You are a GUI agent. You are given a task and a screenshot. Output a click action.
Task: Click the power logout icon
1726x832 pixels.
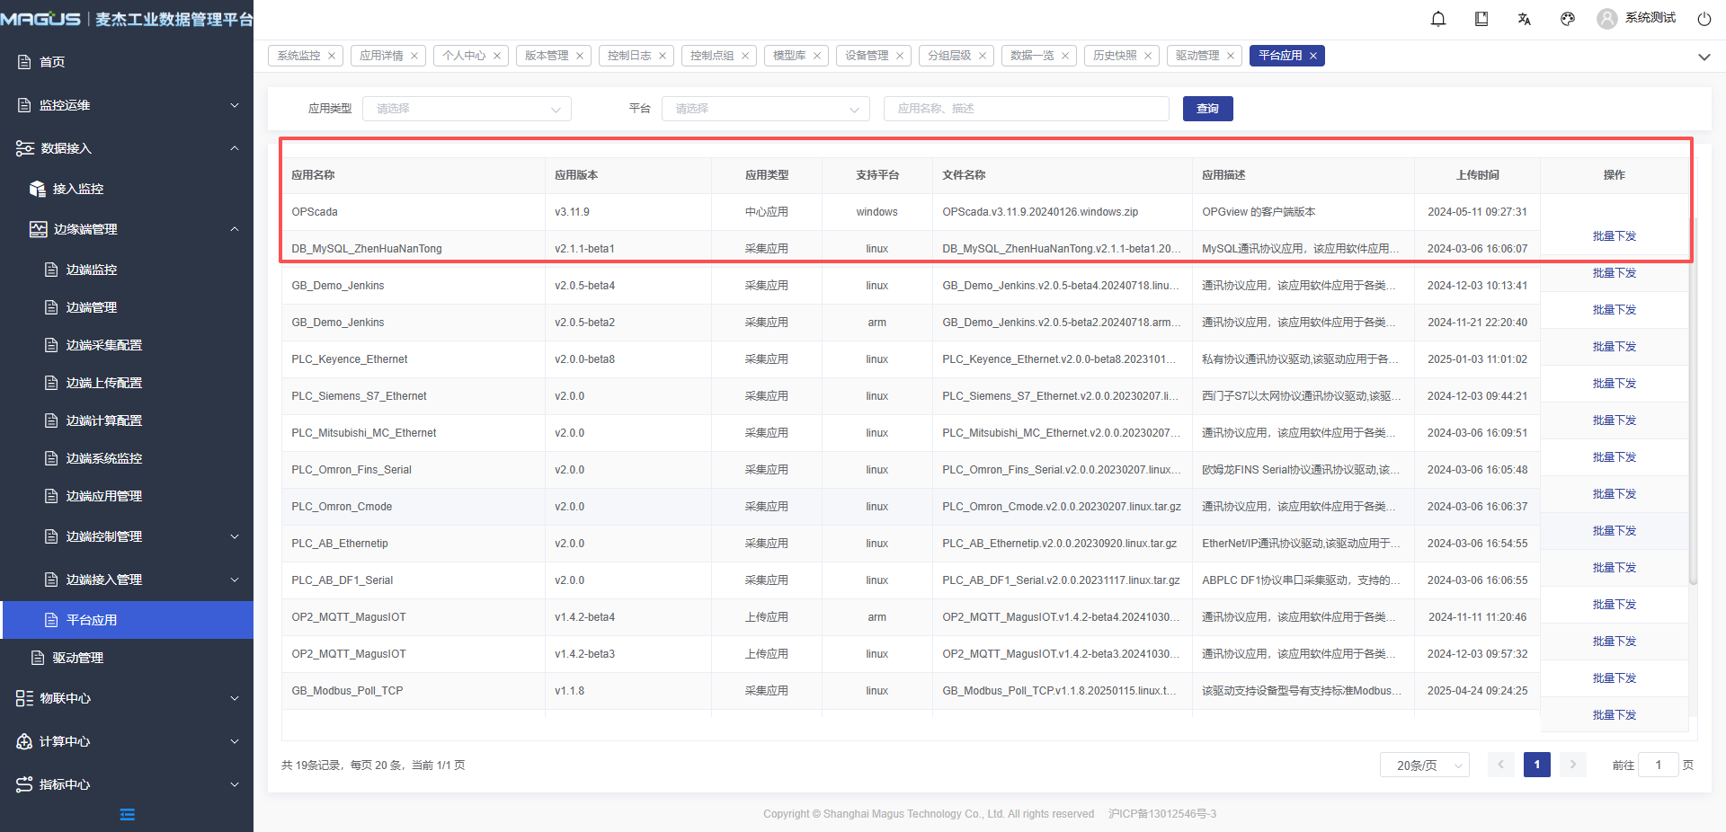(x=1704, y=19)
